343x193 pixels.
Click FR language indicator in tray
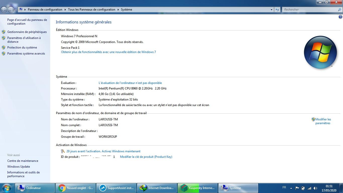click(284, 187)
